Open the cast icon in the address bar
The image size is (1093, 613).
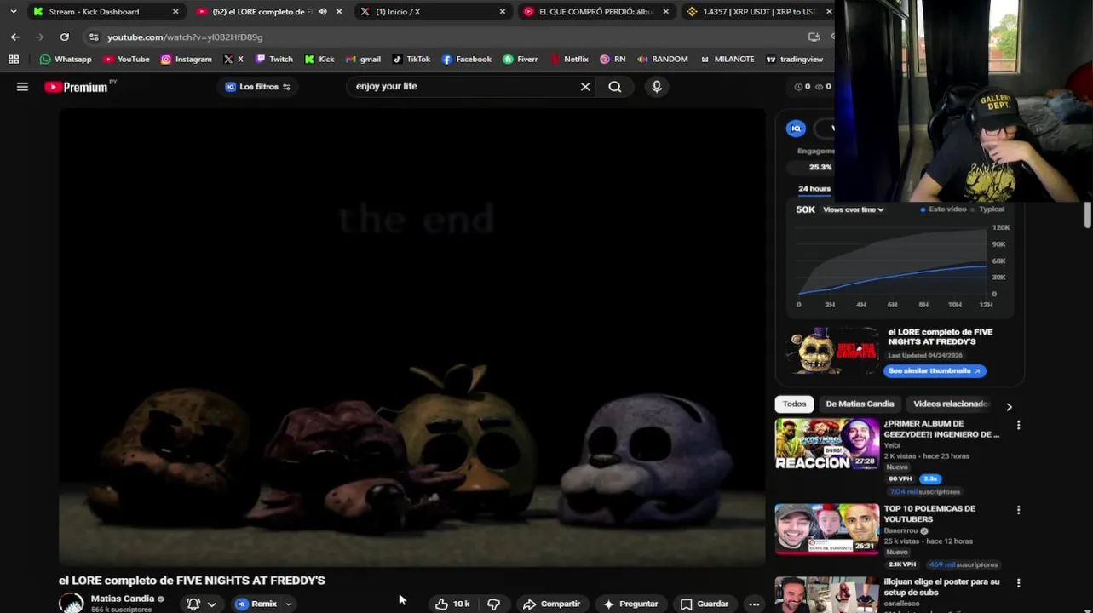814,37
